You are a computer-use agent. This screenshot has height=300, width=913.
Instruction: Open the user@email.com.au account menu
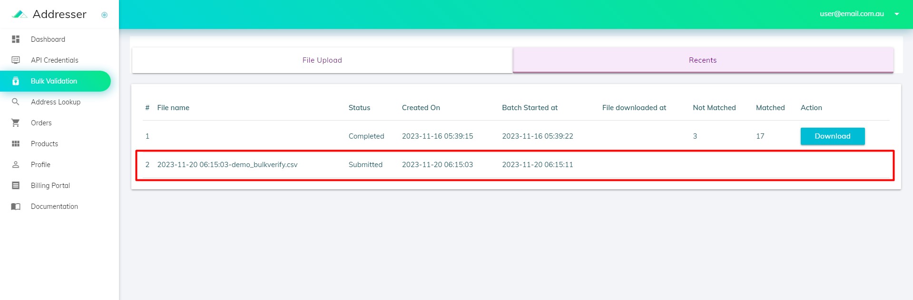point(851,14)
